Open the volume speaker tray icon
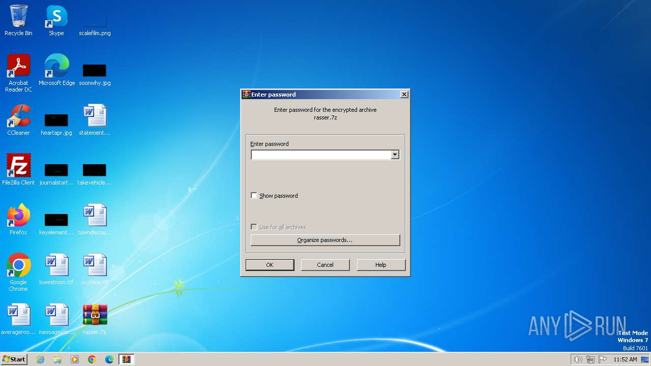Image resolution: width=651 pixels, height=366 pixels. [578, 359]
